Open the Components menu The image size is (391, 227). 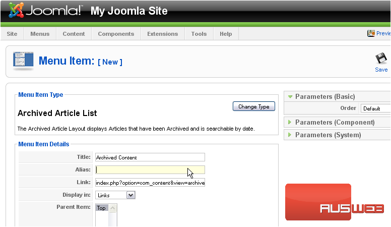point(116,34)
